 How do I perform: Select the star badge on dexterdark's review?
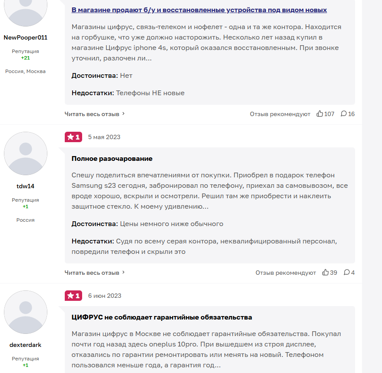point(73,295)
